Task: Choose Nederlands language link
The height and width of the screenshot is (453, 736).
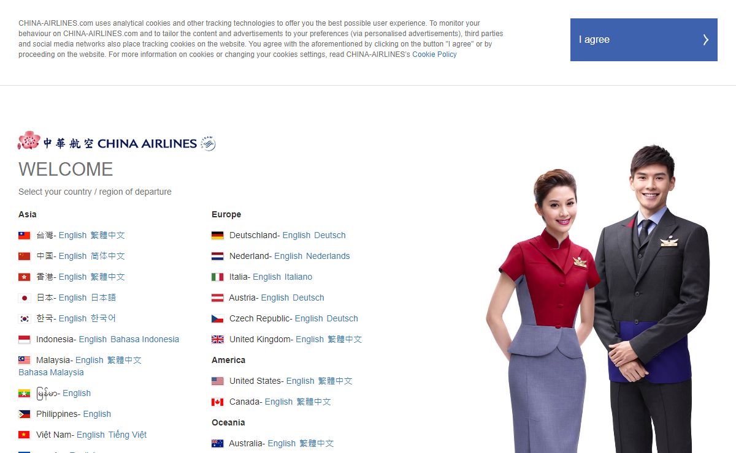Action: [x=328, y=256]
